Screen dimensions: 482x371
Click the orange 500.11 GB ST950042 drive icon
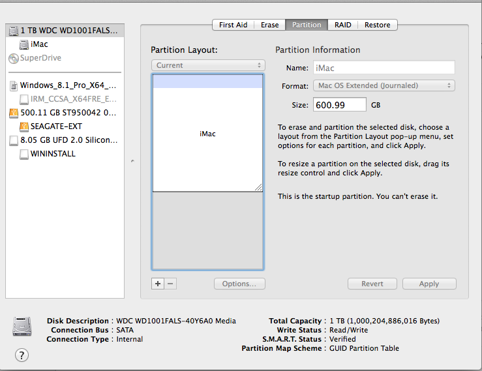pyautogui.click(x=14, y=113)
